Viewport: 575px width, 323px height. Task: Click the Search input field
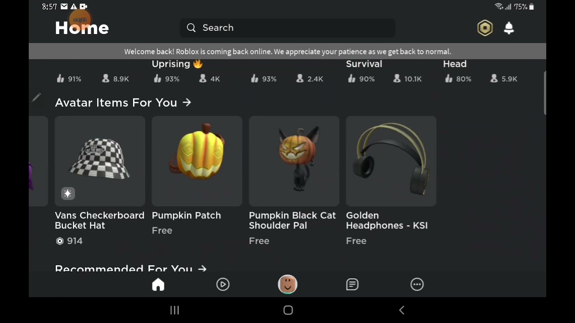tap(287, 28)
